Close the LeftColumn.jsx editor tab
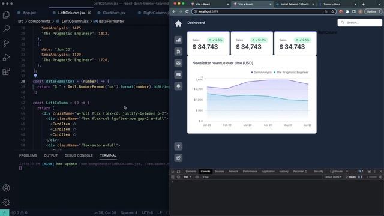The width and height of the screenshot is (384, 216). tap(89, 13)
